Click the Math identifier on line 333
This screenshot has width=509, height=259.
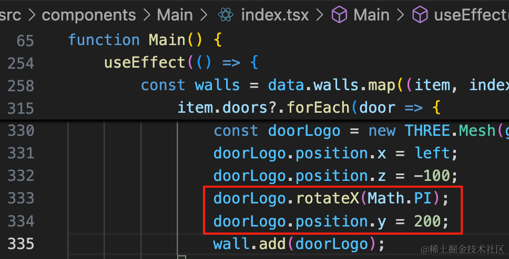point(386,198)
